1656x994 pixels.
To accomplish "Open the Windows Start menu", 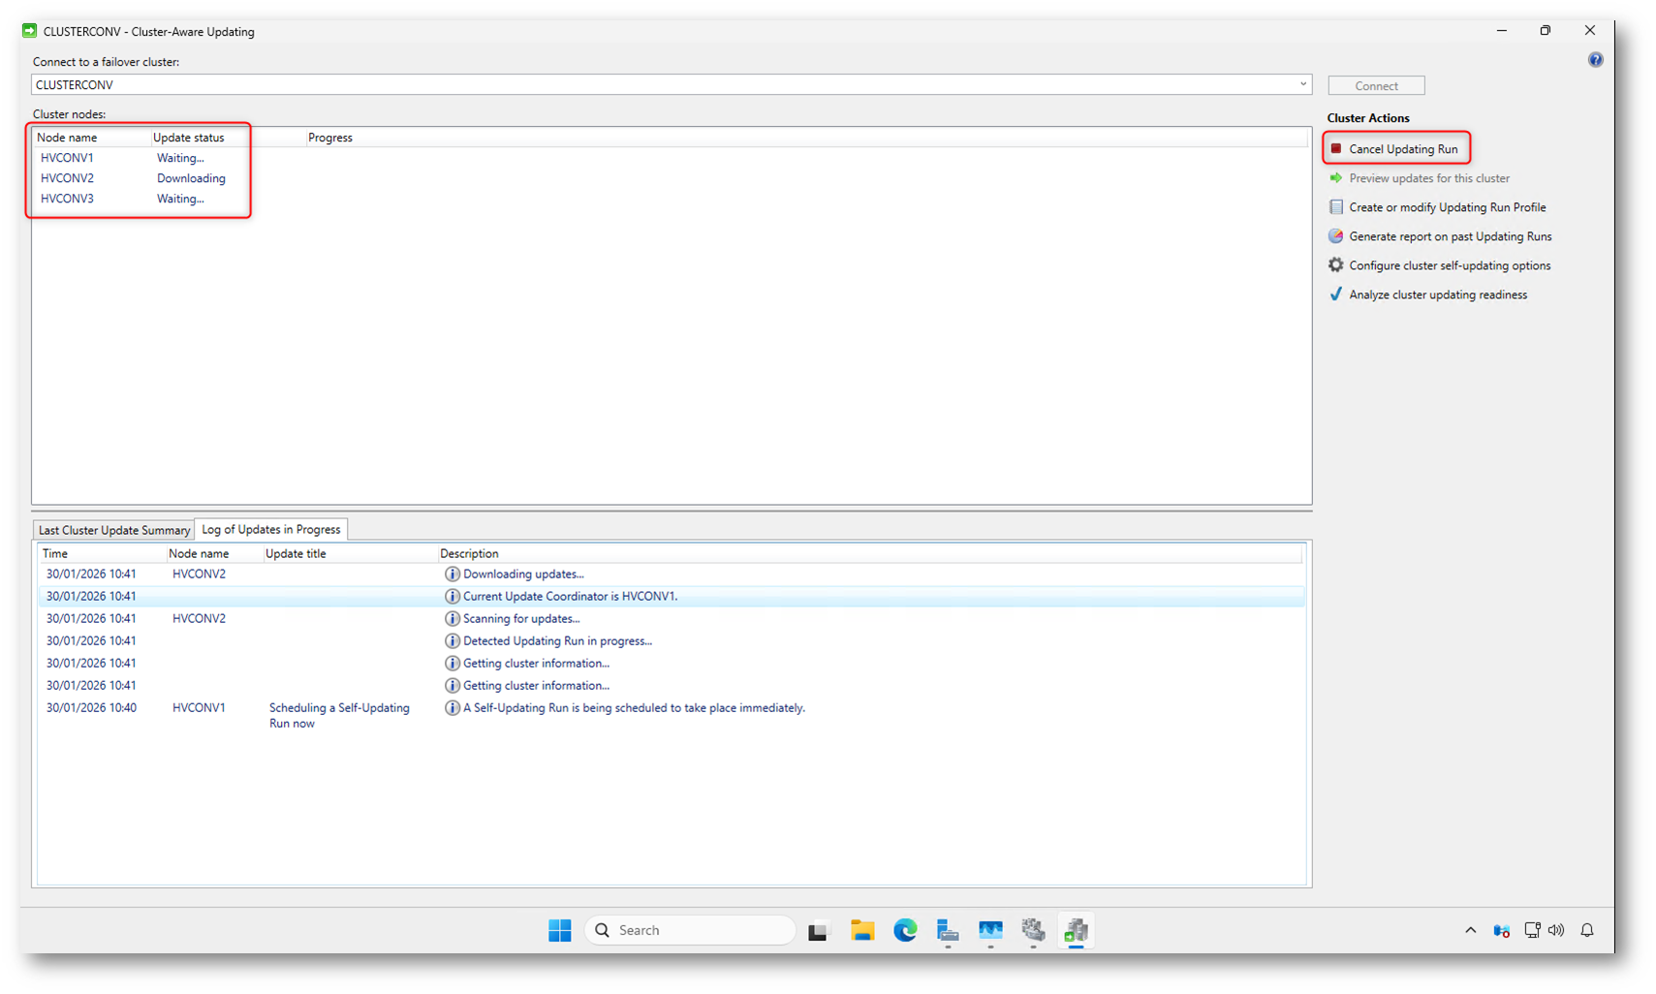I will click(x=560, y=930).
